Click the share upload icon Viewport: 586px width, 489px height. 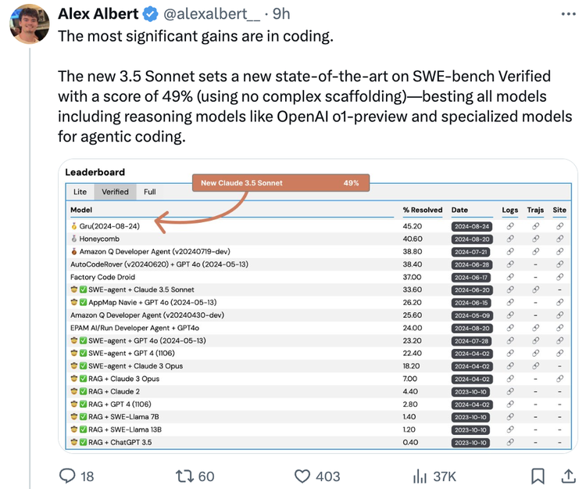(x=568, y=476)
